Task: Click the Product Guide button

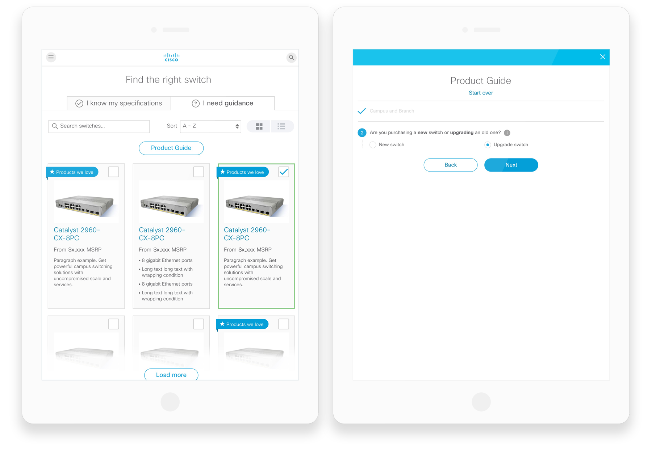Action: (x=171, y=148)
